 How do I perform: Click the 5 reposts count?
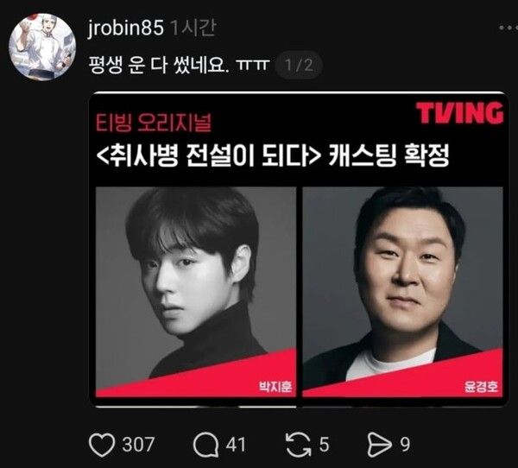pos(324,445)
